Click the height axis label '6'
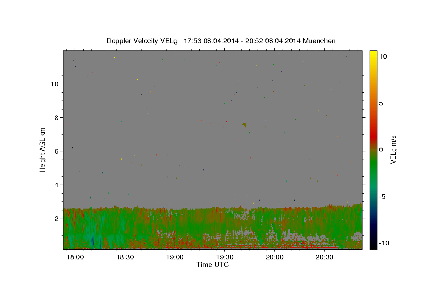Screen dimensions: 448x299 click(56, 151)
